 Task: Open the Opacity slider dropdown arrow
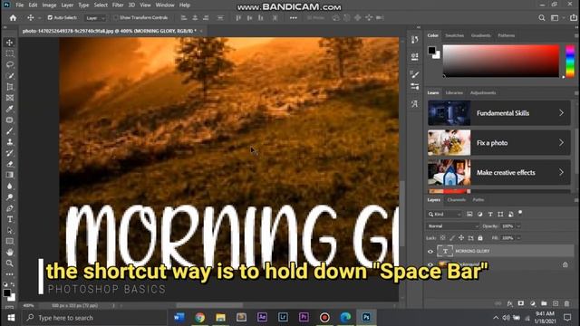(x=518, y=225)
